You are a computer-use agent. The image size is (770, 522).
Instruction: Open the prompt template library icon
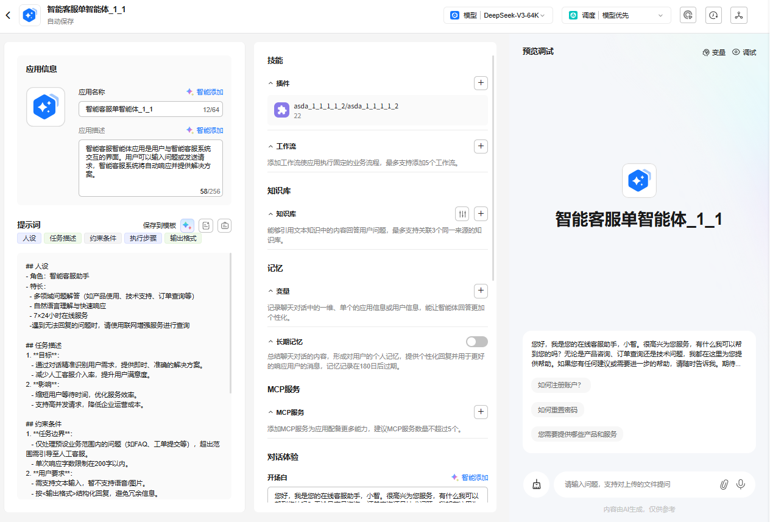[x=225, y=225]
